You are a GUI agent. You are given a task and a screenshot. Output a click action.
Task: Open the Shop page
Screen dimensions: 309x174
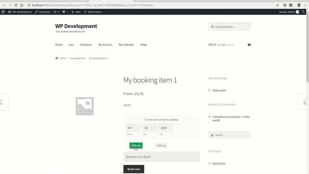144,45
